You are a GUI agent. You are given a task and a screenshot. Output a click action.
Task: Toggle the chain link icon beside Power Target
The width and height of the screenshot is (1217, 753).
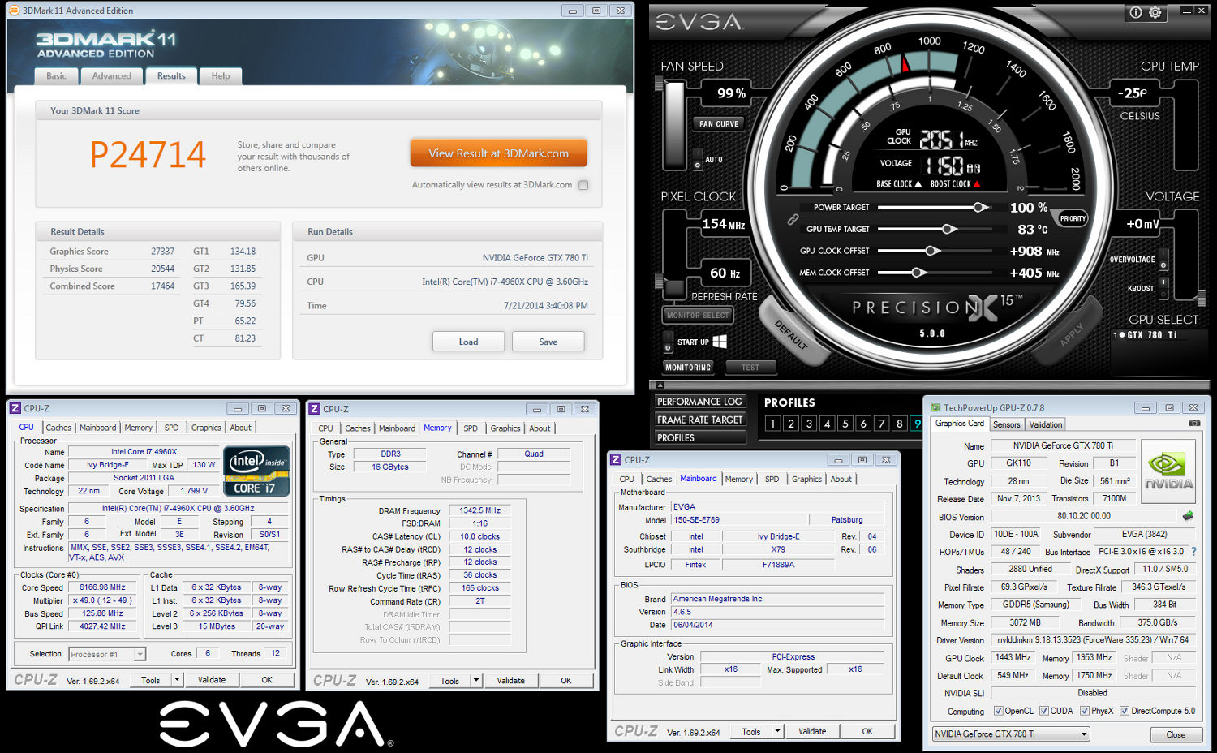click(793, 219)
